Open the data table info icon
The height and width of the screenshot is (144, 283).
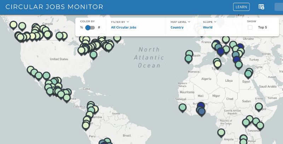coord(261,7)
